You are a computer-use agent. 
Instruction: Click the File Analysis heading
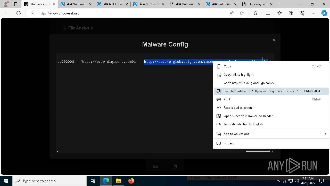tap(80, 28)
